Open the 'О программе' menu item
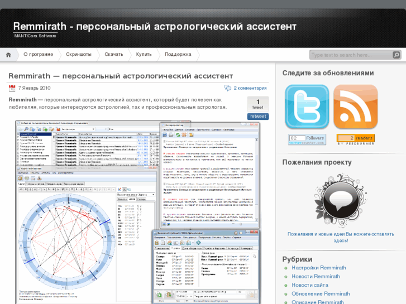The image size is (406, 304). [39, 54]
